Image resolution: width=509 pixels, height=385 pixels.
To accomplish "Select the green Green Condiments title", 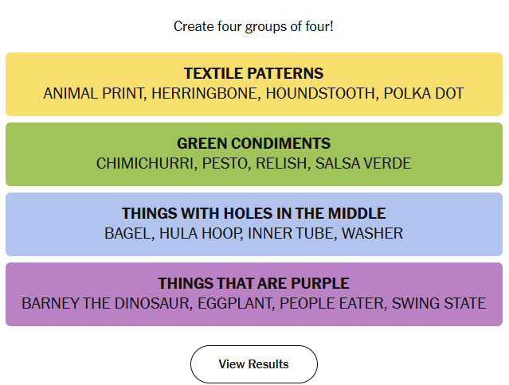I will coord(253,143).
